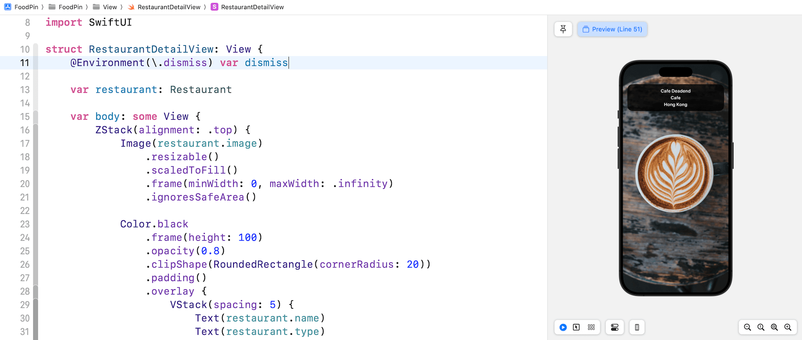
Task: Select the Preview (Line 51) tab
Action: [x=612, y=29]
